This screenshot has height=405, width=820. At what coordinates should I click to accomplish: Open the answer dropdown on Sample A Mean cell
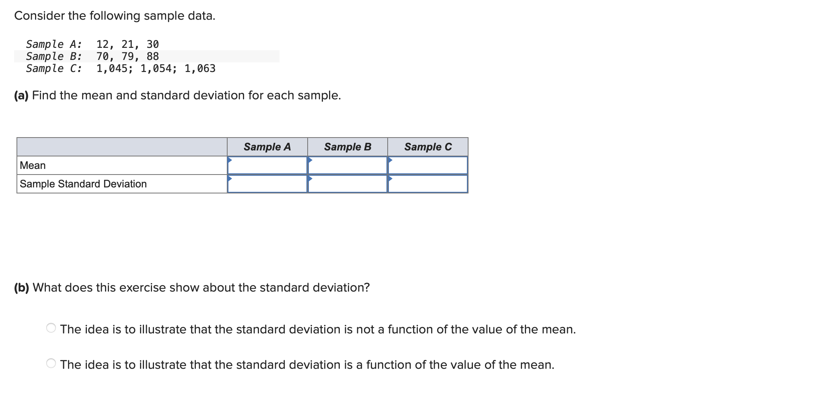click(x=229, y=159)
